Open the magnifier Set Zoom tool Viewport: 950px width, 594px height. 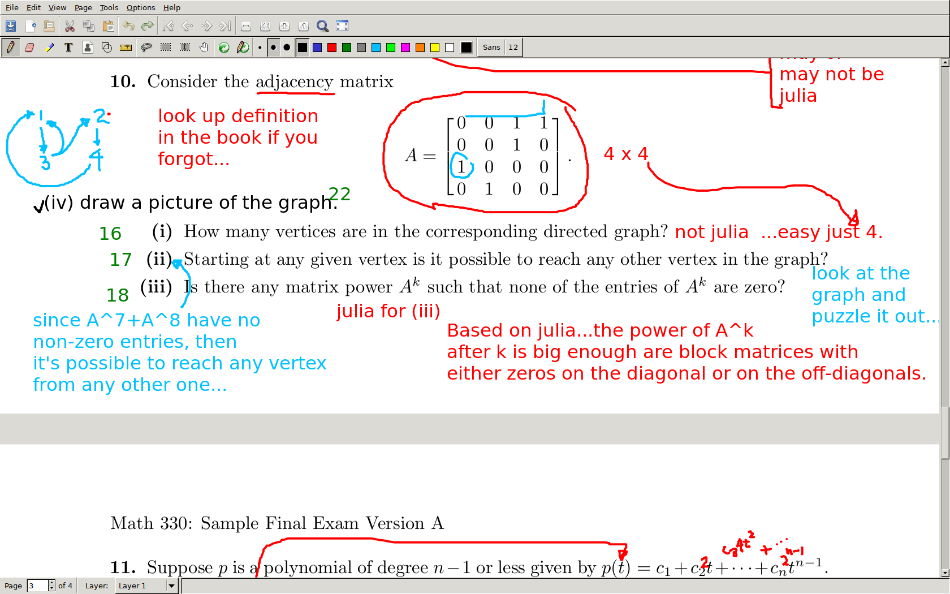pyautogui.click(x=322, y=26)
